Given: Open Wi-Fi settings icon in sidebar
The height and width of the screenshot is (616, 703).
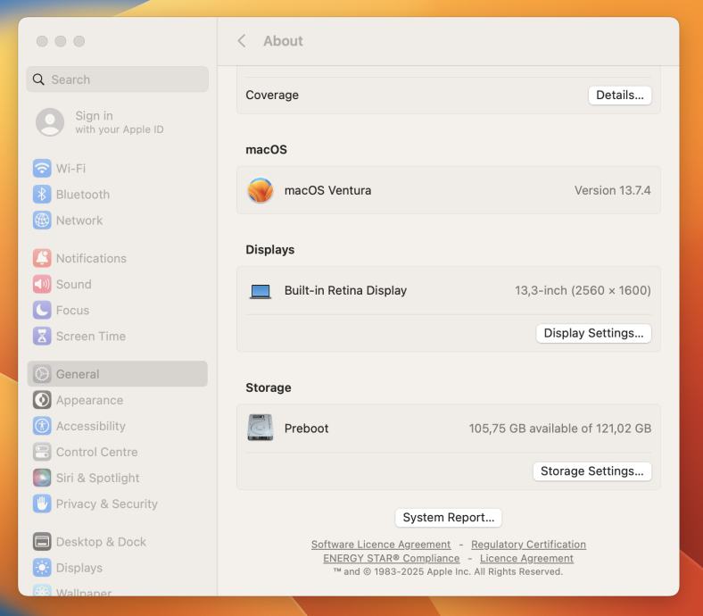Looking at the screenshot, I should pyautogui.click(x=42, y=169).
